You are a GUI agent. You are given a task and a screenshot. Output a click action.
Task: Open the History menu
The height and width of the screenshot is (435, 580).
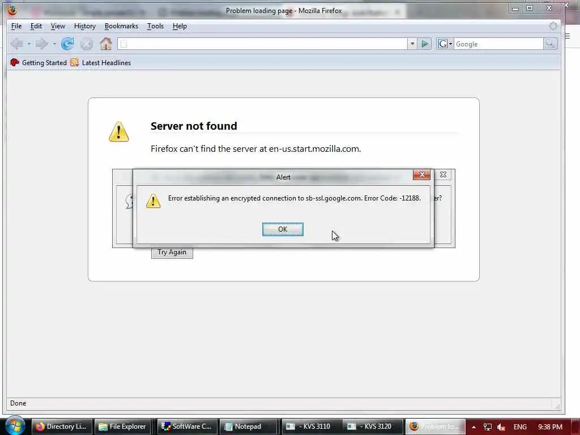(85, 26)
